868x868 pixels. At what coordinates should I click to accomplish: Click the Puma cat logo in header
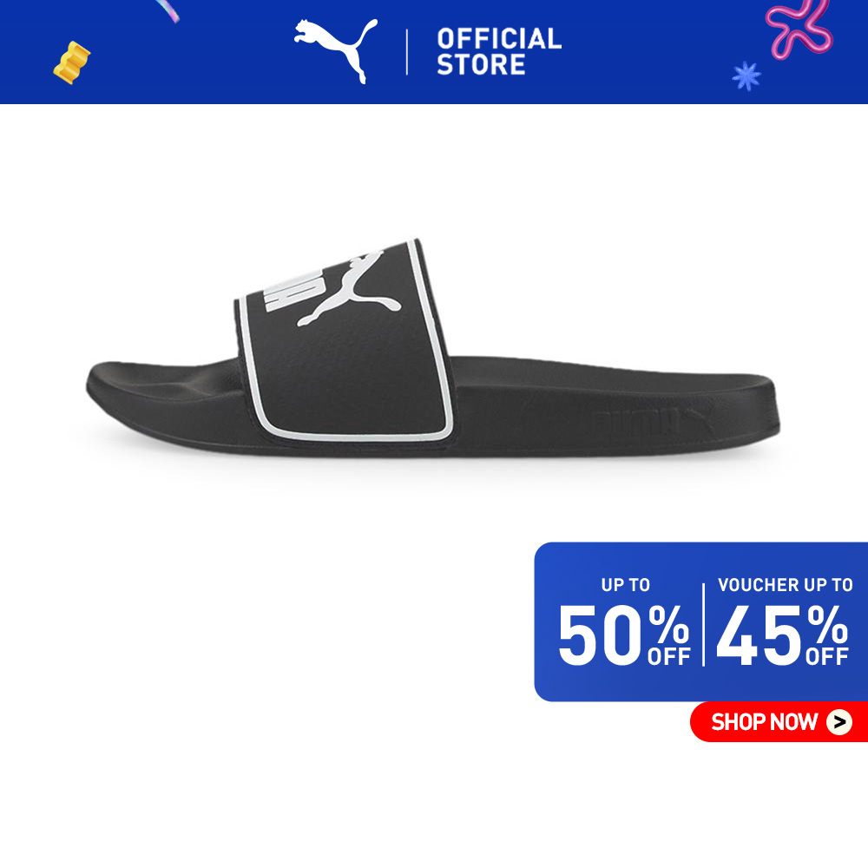click(x=335, y=50)
